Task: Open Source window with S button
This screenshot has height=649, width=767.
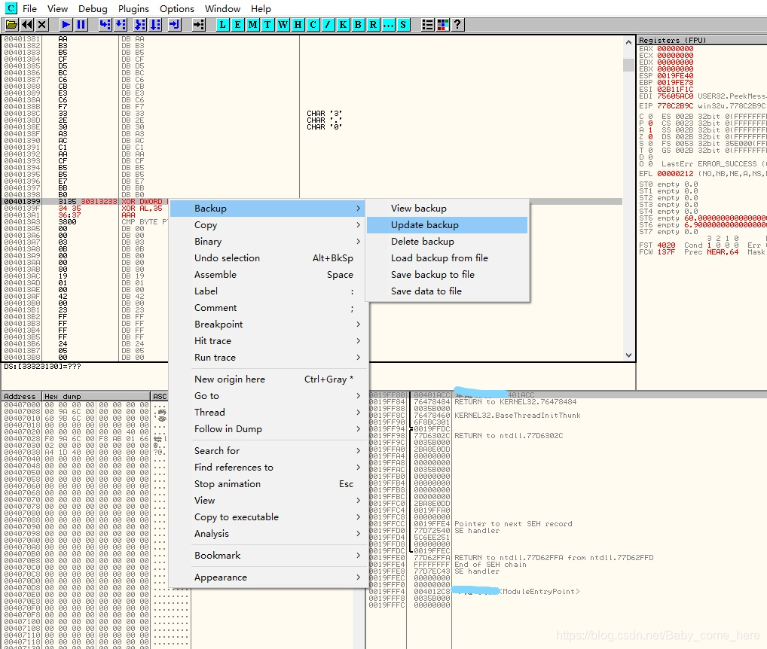Action: coord(403,24)
